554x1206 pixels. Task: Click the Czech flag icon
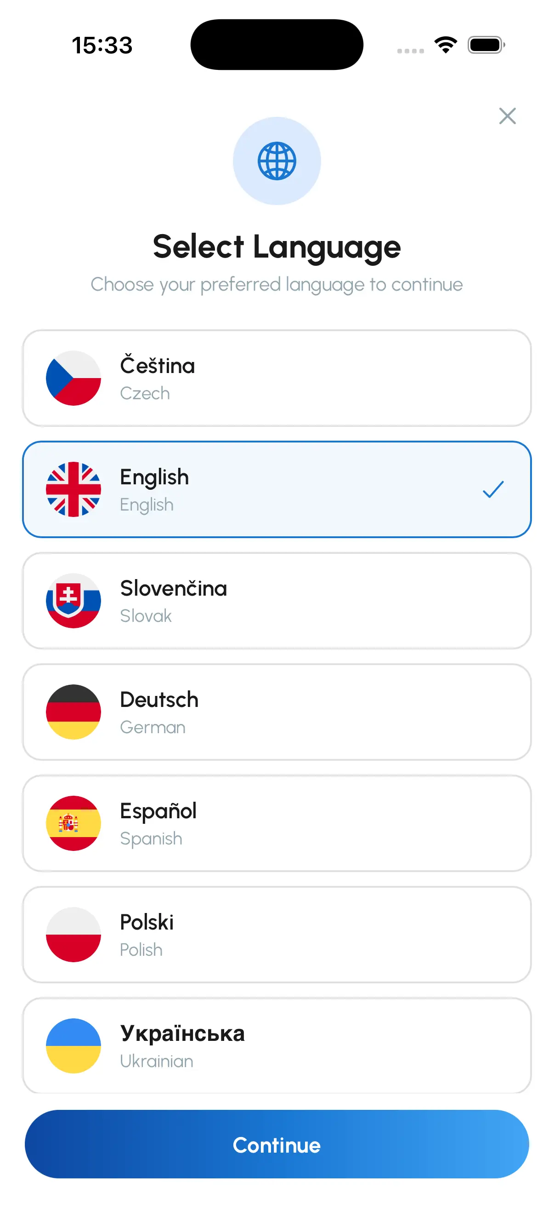coord(73,378)
